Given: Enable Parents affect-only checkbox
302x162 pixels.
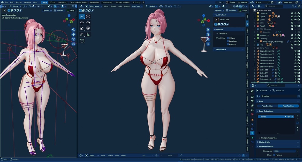Looking at the screenshot, I should coord(228,44).
